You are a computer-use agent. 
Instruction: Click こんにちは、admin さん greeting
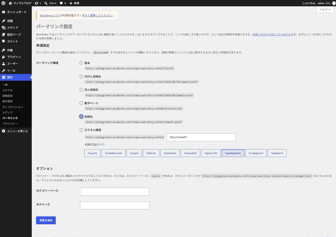tap(316, 3)
